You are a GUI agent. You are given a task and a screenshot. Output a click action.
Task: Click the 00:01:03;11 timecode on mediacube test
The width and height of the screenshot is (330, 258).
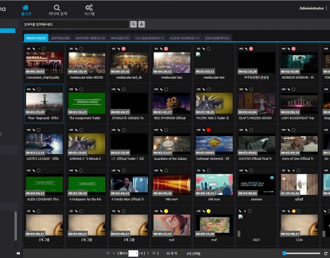tap(205, 72)
